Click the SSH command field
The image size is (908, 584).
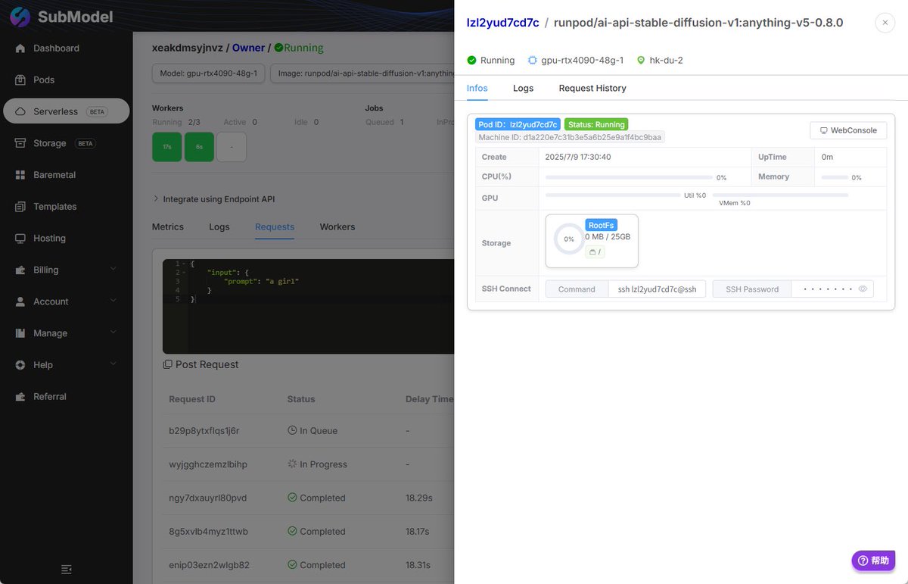coord(658,289)
